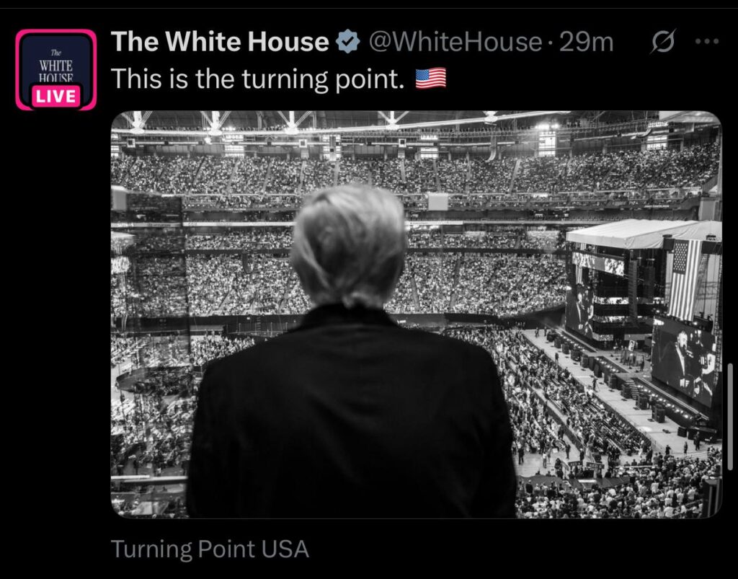Click the white stage canopy roof in photo
This screenshot has width=738, height=579.
tap(641, 233)
